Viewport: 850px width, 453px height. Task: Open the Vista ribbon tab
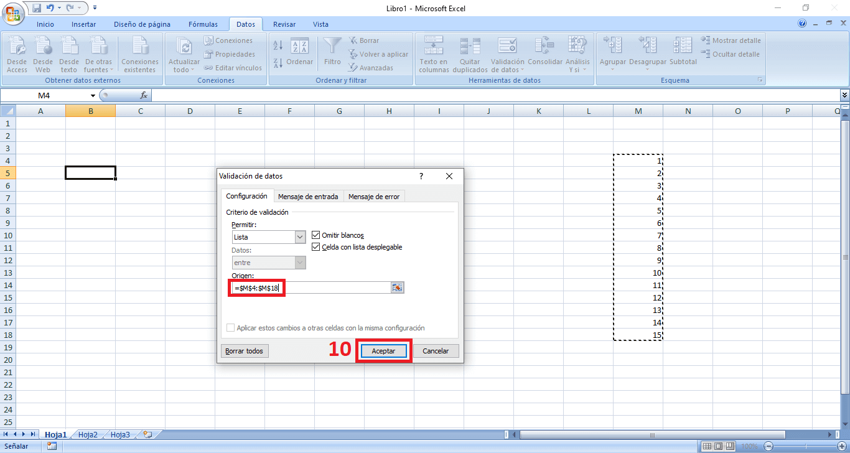coord(321,24)
